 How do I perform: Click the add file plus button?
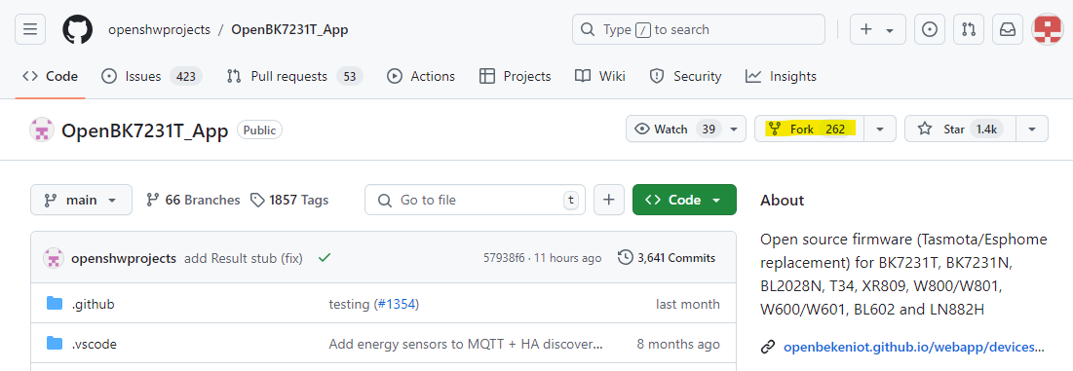coord(609,200)
